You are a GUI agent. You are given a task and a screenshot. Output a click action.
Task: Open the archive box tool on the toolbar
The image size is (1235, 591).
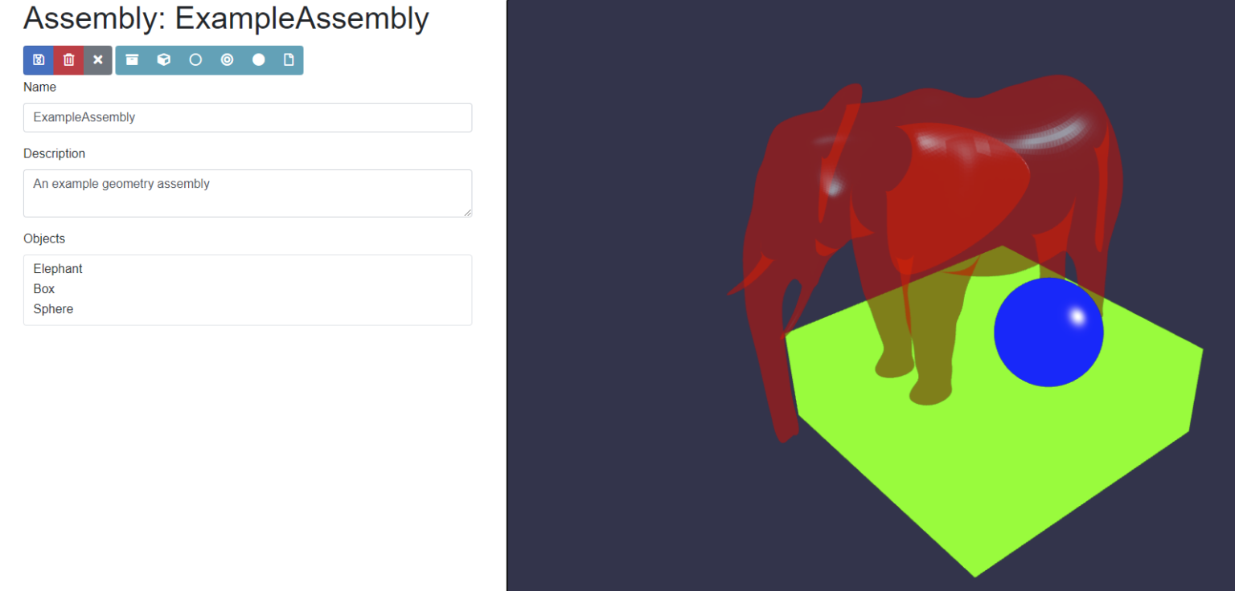pyautogui.click(x=132, y=59)
